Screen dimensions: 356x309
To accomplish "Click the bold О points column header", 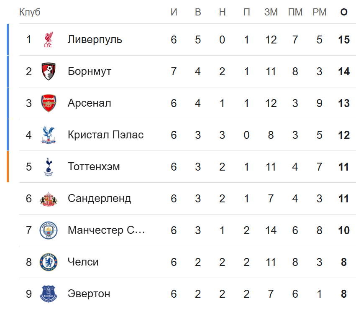I will [344, 12].
